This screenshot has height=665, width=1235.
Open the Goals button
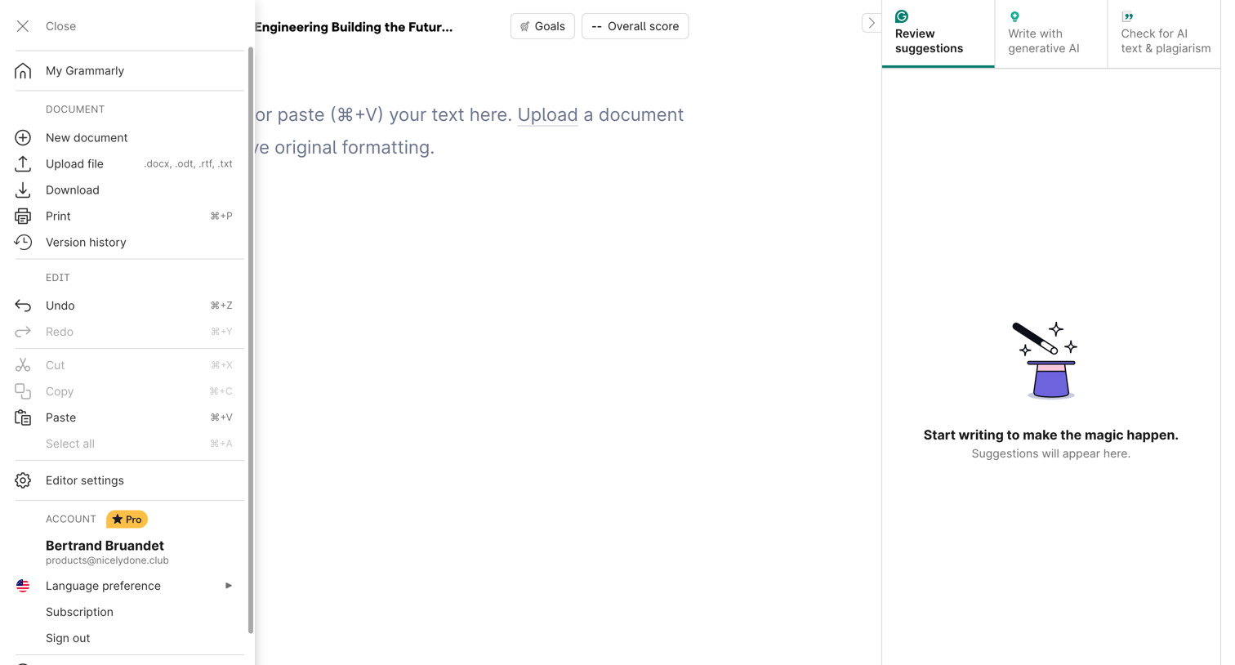point(542,26)
